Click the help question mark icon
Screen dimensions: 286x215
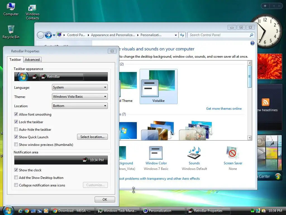click(252, 43)
